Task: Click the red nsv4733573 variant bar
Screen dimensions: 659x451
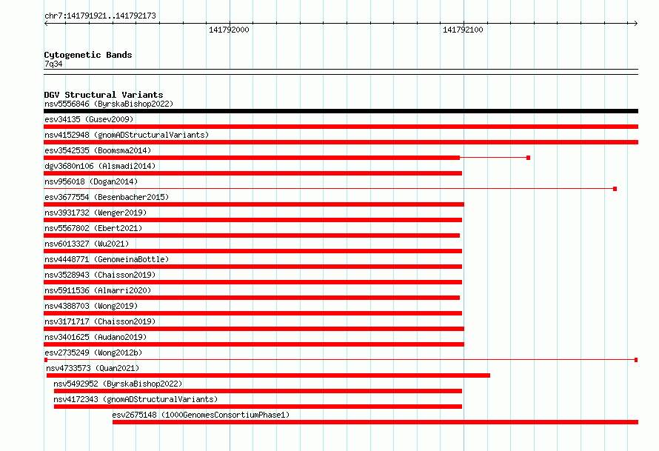Action: click(x=268, y=375)
